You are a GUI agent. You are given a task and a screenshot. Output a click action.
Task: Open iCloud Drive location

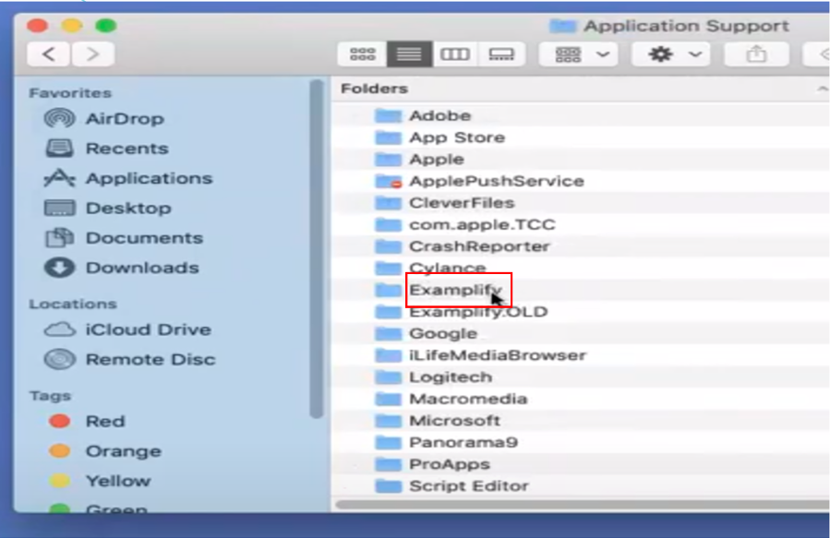coord(127,329)
